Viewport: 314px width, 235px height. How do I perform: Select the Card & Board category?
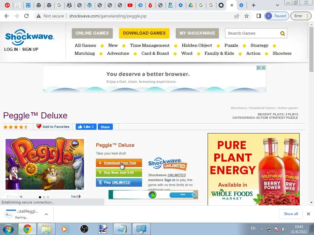coord(155,53)
